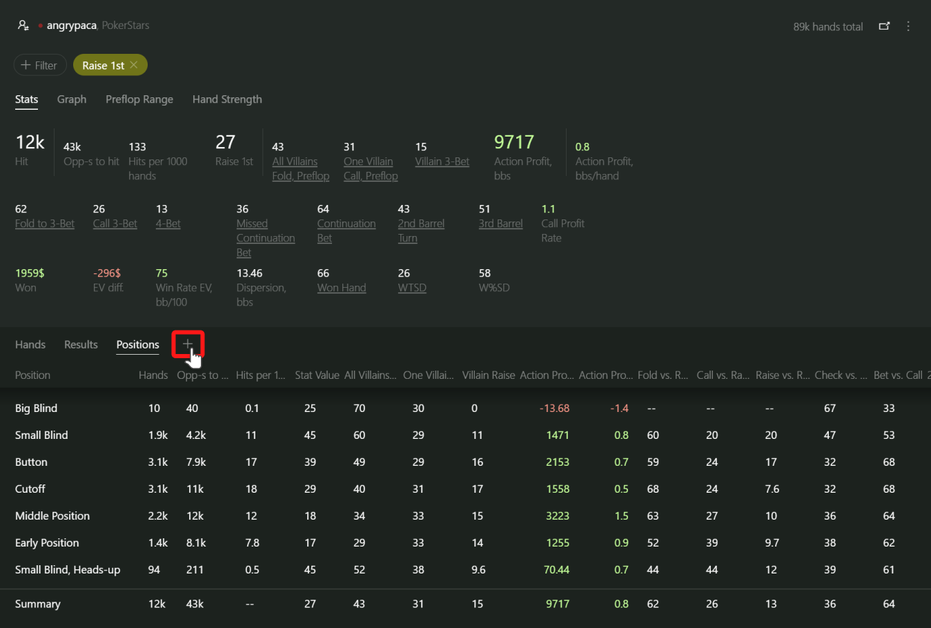The image size is (931, 628).
Task: Sort table by Position column header
Action: click(32, 375)
